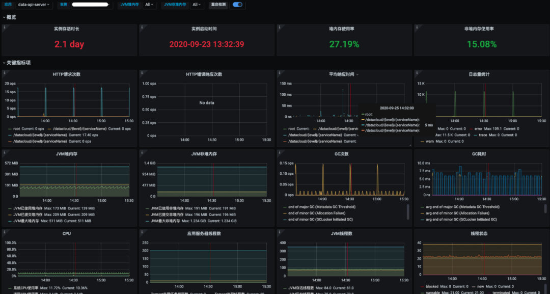Click the 2020-09-23 13:32:39 start time value

(x=207, y=44)
